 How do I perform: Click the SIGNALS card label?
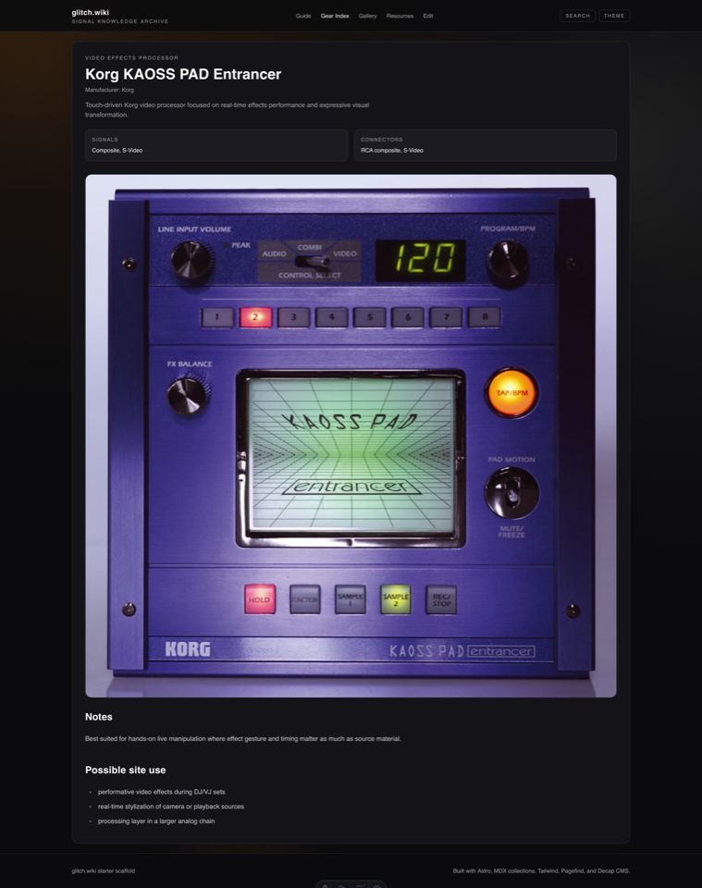coord(105,140)
